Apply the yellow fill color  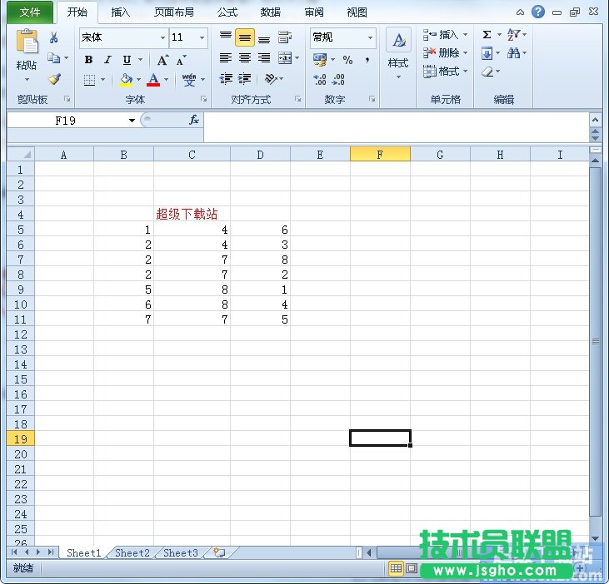126,80
